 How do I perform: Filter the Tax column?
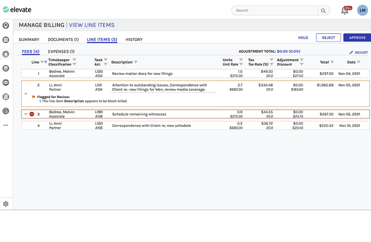pyautogui.click(x=271, y=60)
